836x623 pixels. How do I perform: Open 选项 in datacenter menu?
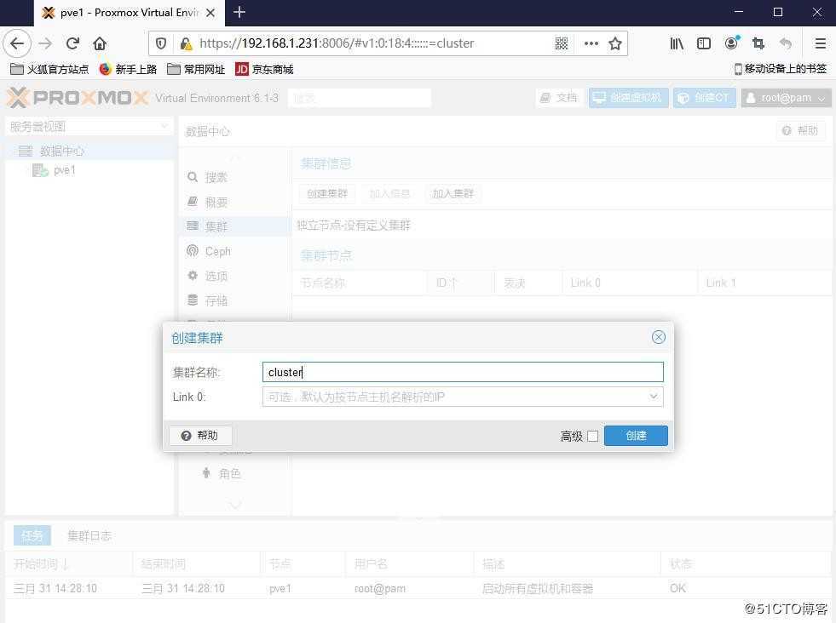pos(235,276)
